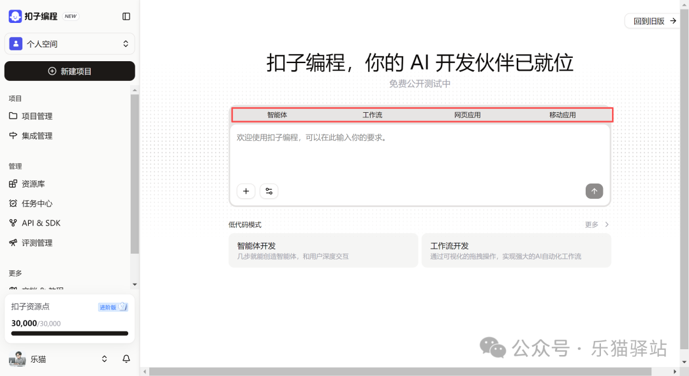Open 评测管理 in the sidebar
Image resolution: width=689 pixels, height=376 pixels.
(x=40, y=242)
